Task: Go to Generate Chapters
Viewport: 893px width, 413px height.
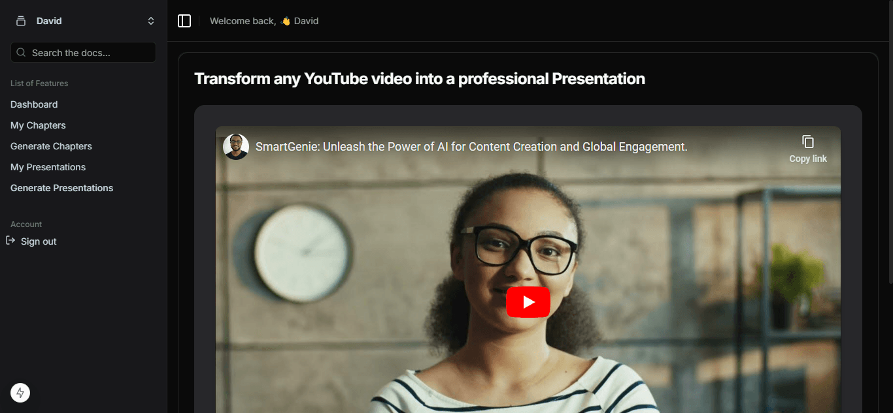Action: tap(51, 146)
